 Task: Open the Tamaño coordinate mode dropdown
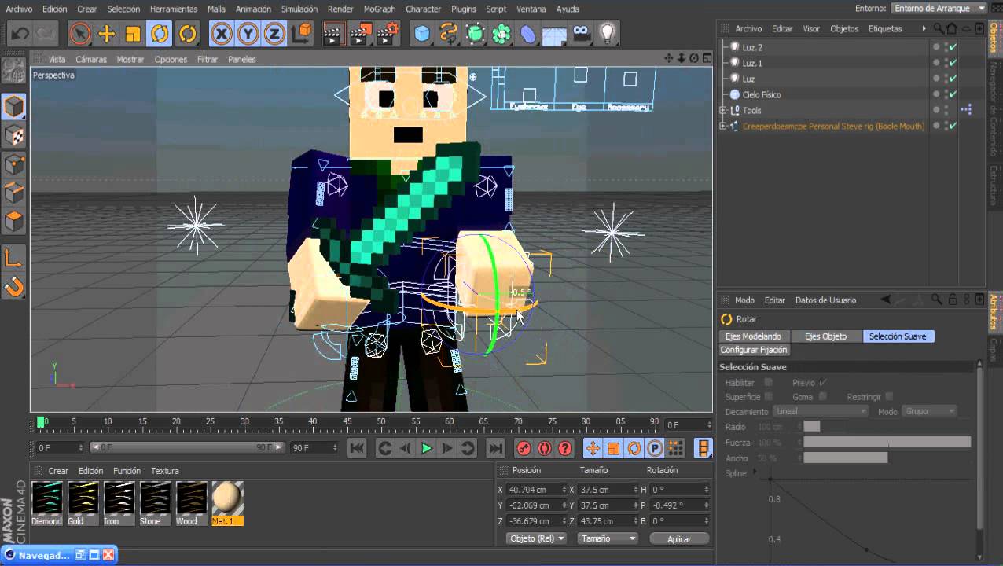click(608, 538)
